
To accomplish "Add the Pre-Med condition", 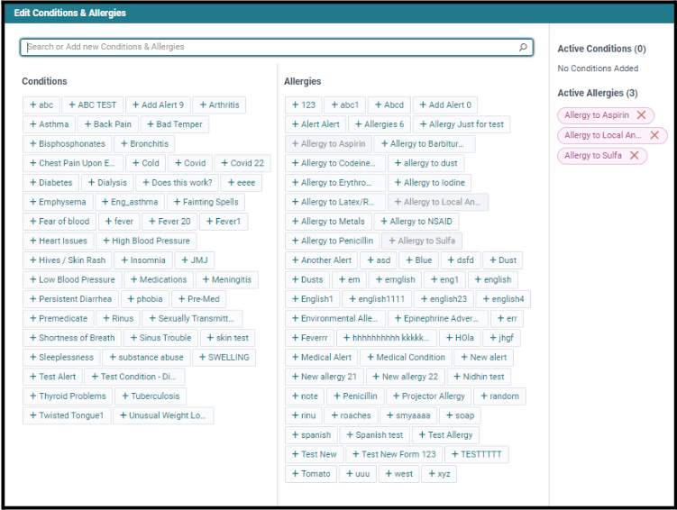I will (x=199, y=299).
